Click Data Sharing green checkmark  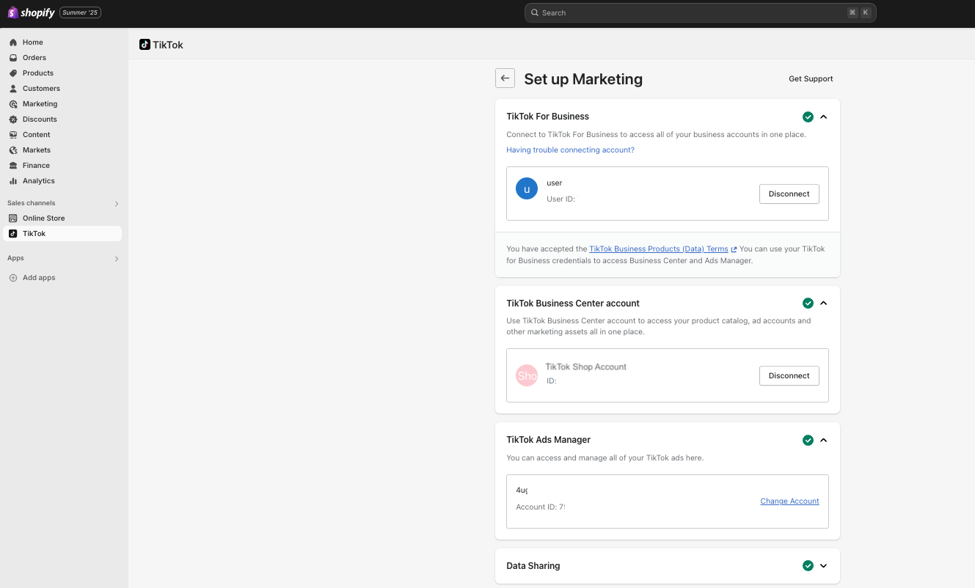click(x=808, y=566)
